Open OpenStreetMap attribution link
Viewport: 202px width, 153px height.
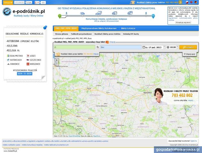(x=74, y=136)
